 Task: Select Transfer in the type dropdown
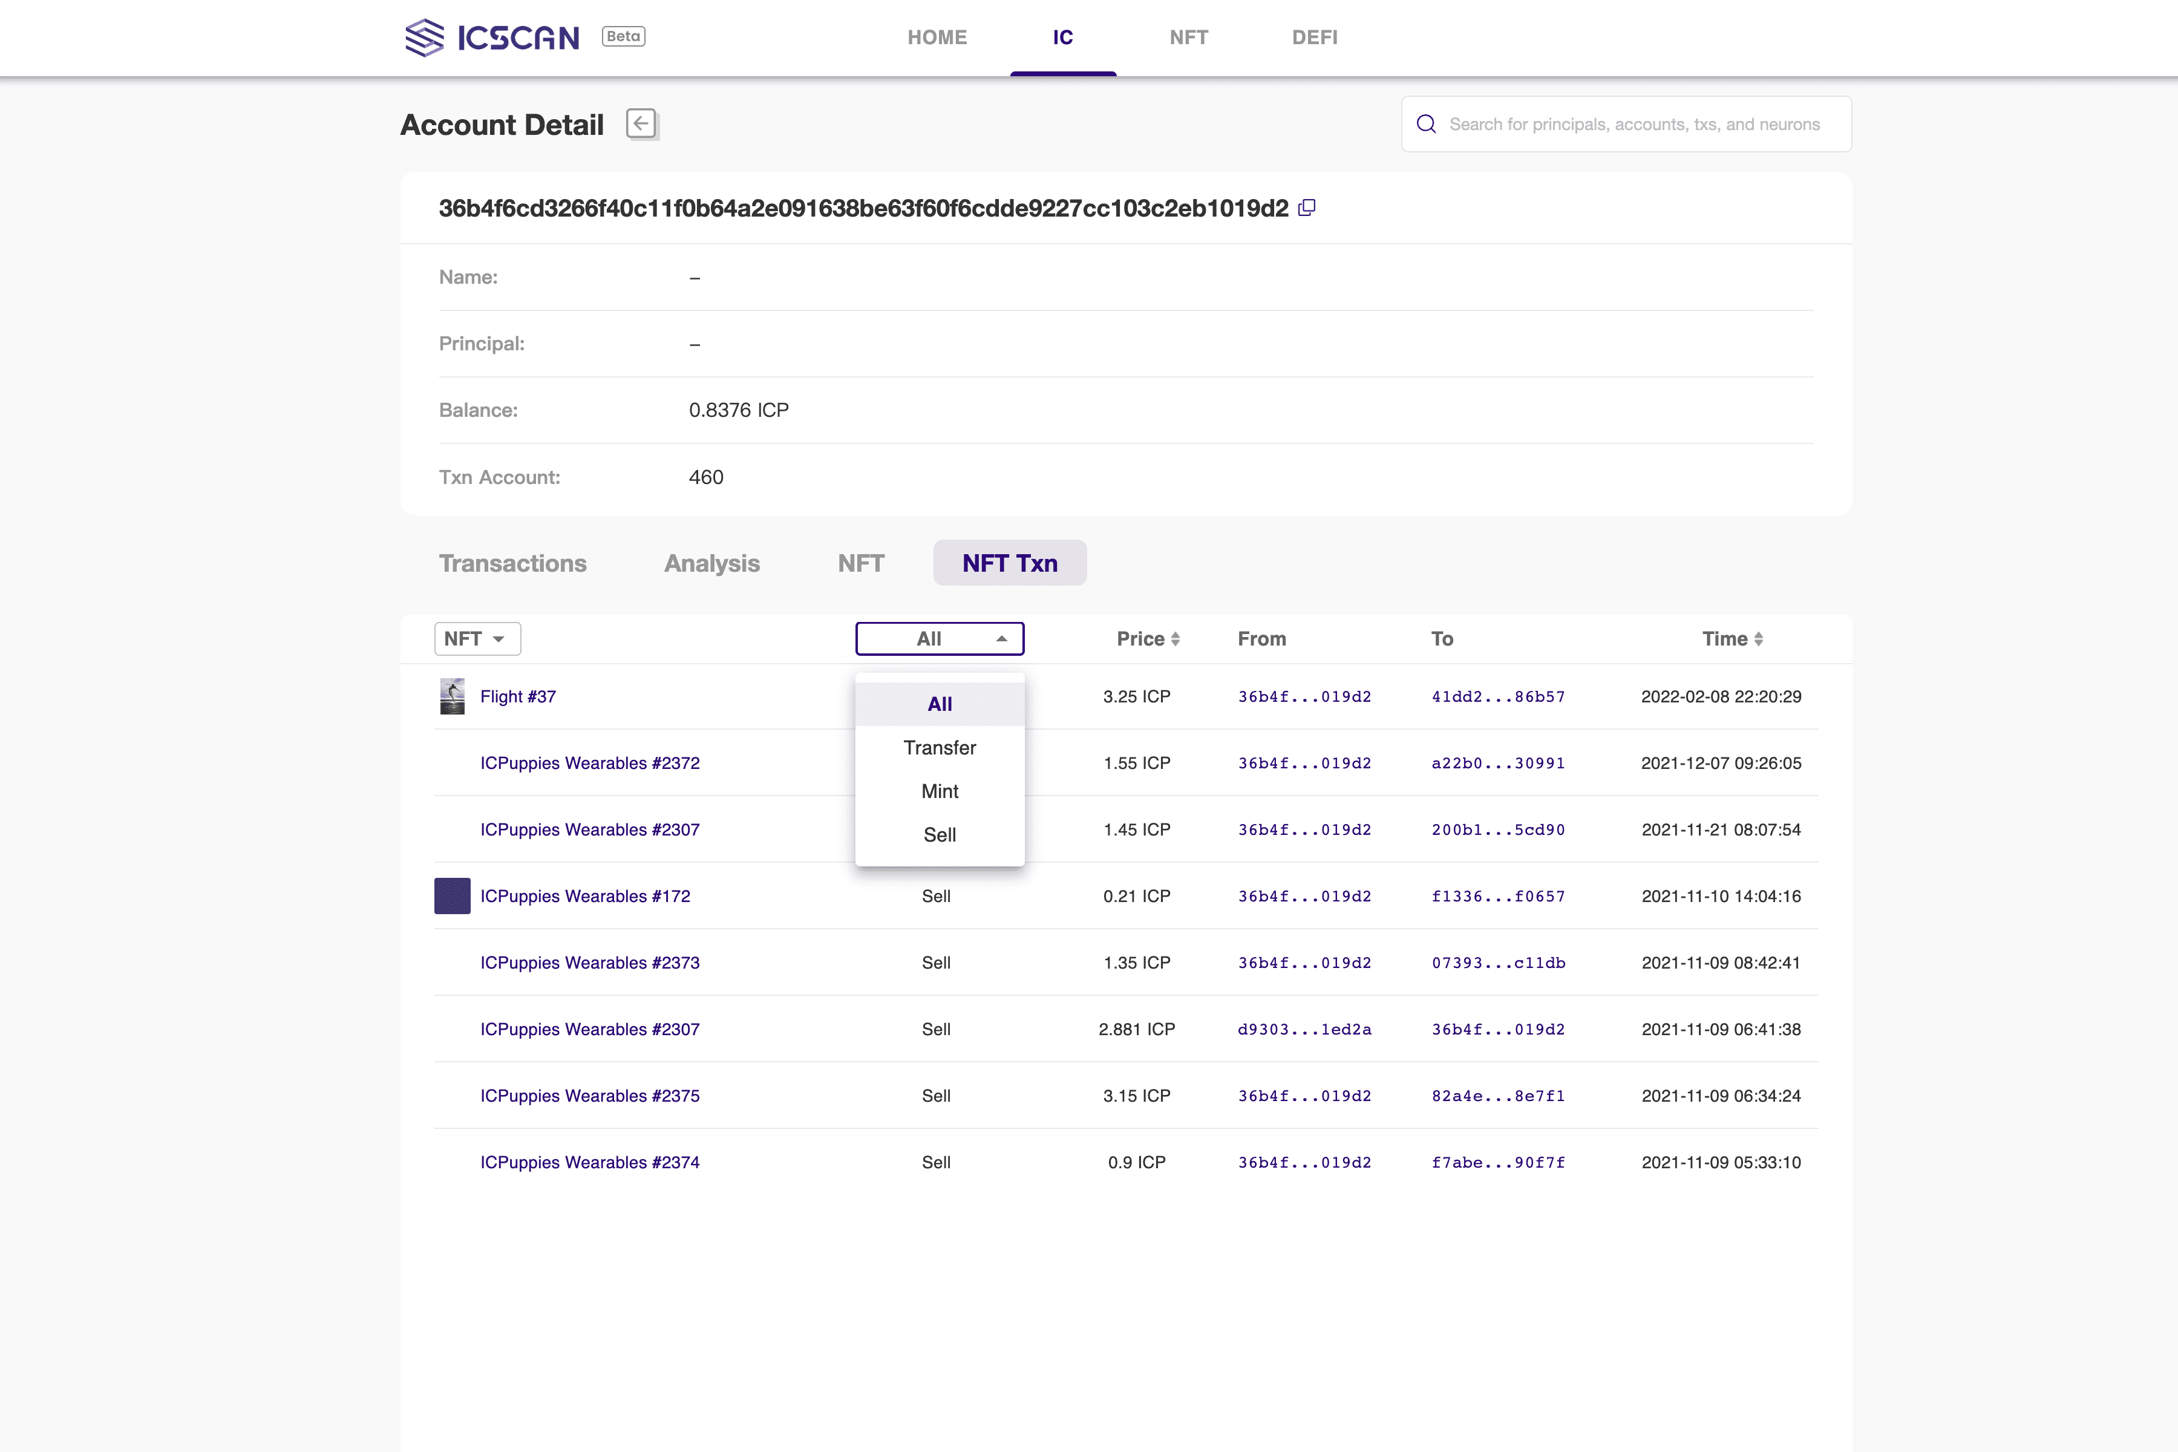click(x=939, y=747)
